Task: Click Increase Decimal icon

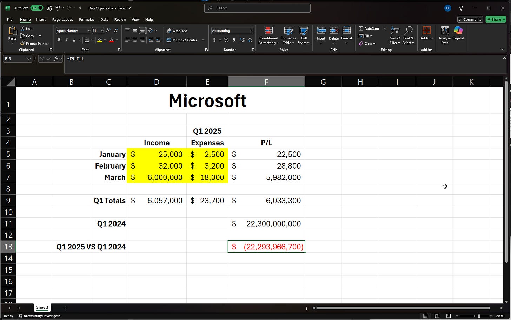Action: (242, 40)
